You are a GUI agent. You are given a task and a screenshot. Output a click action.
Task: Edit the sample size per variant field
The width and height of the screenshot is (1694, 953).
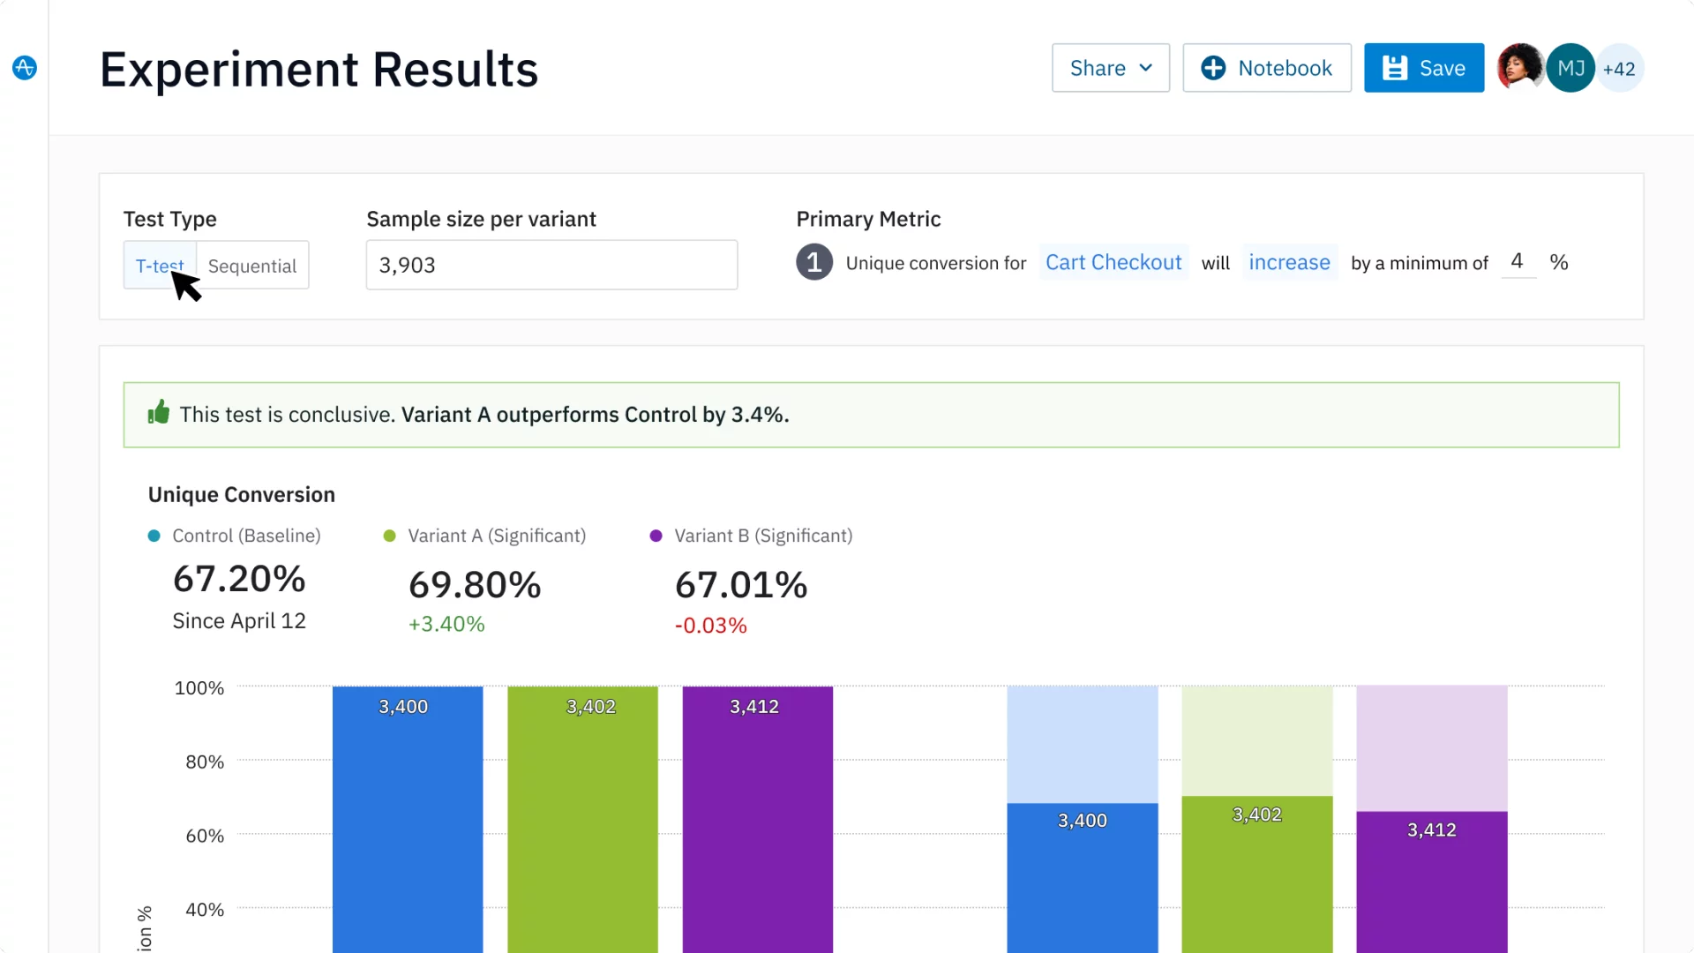(551, 264)
